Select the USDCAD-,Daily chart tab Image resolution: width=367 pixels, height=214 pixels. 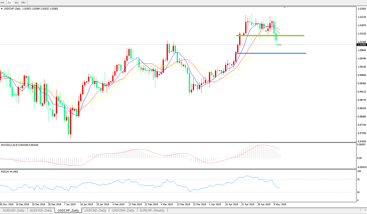point(95,210)
